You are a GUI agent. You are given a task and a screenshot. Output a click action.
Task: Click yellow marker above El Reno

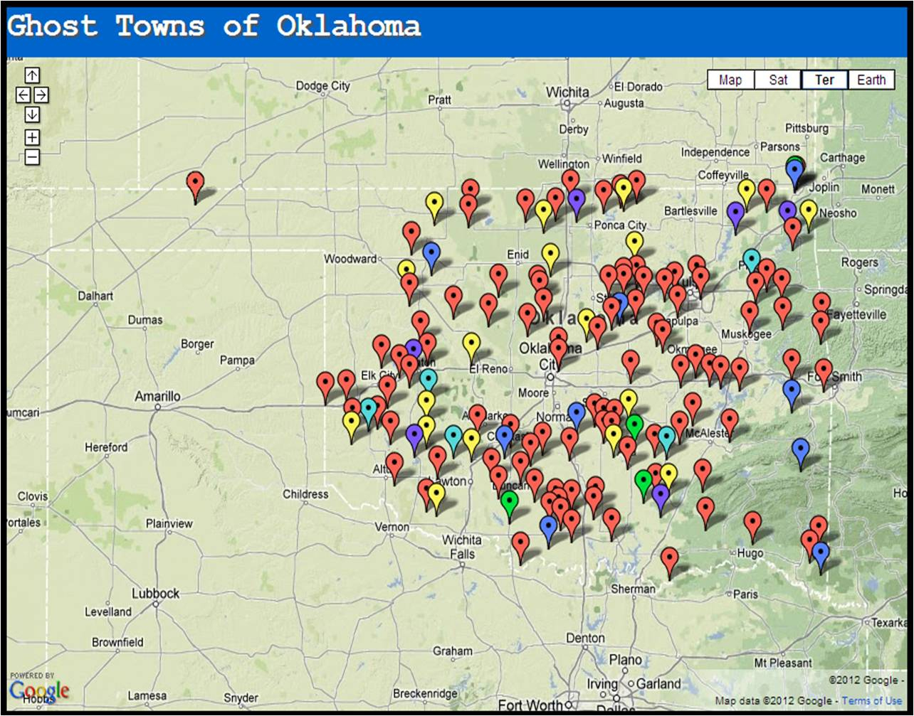[x=471, y=344]
